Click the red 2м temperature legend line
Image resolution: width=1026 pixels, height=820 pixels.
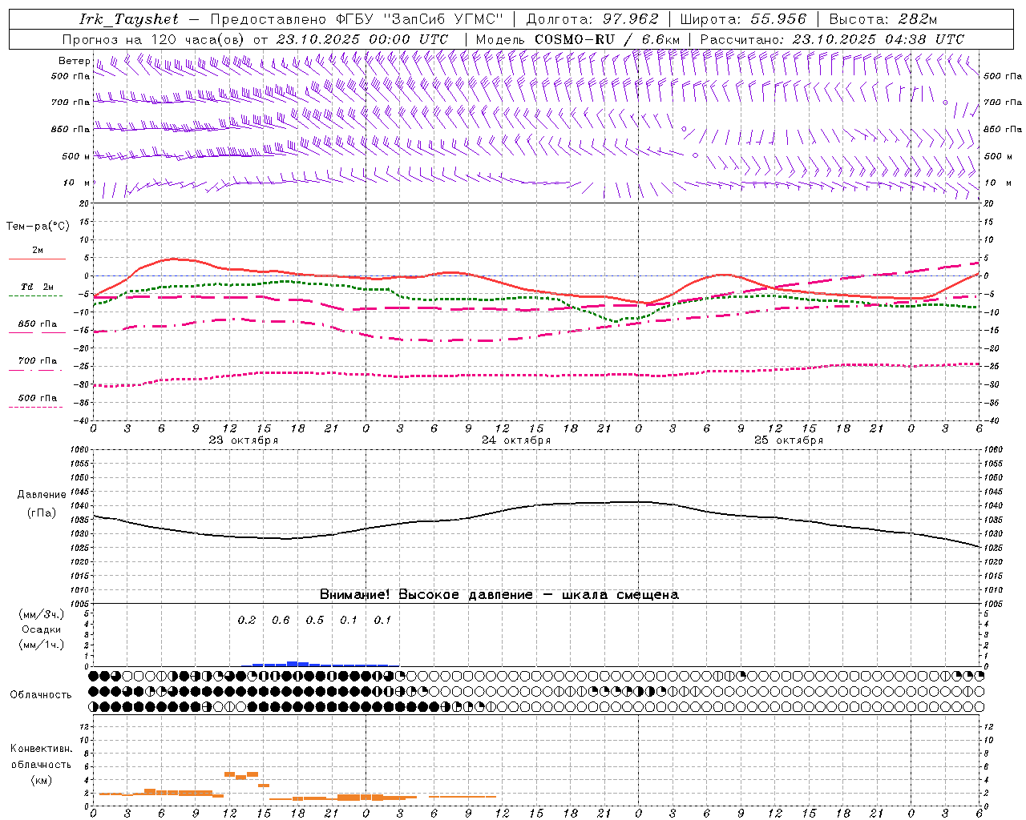point(37,259)
